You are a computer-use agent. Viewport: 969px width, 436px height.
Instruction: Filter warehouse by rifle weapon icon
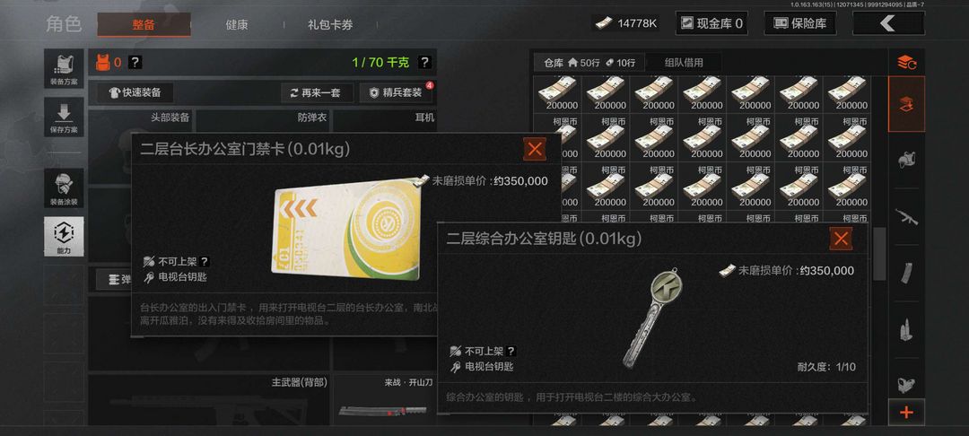(x=906, y=217)
